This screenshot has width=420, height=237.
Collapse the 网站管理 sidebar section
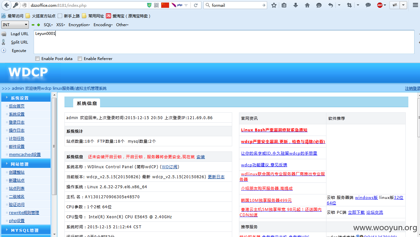(x=26, y=164)
